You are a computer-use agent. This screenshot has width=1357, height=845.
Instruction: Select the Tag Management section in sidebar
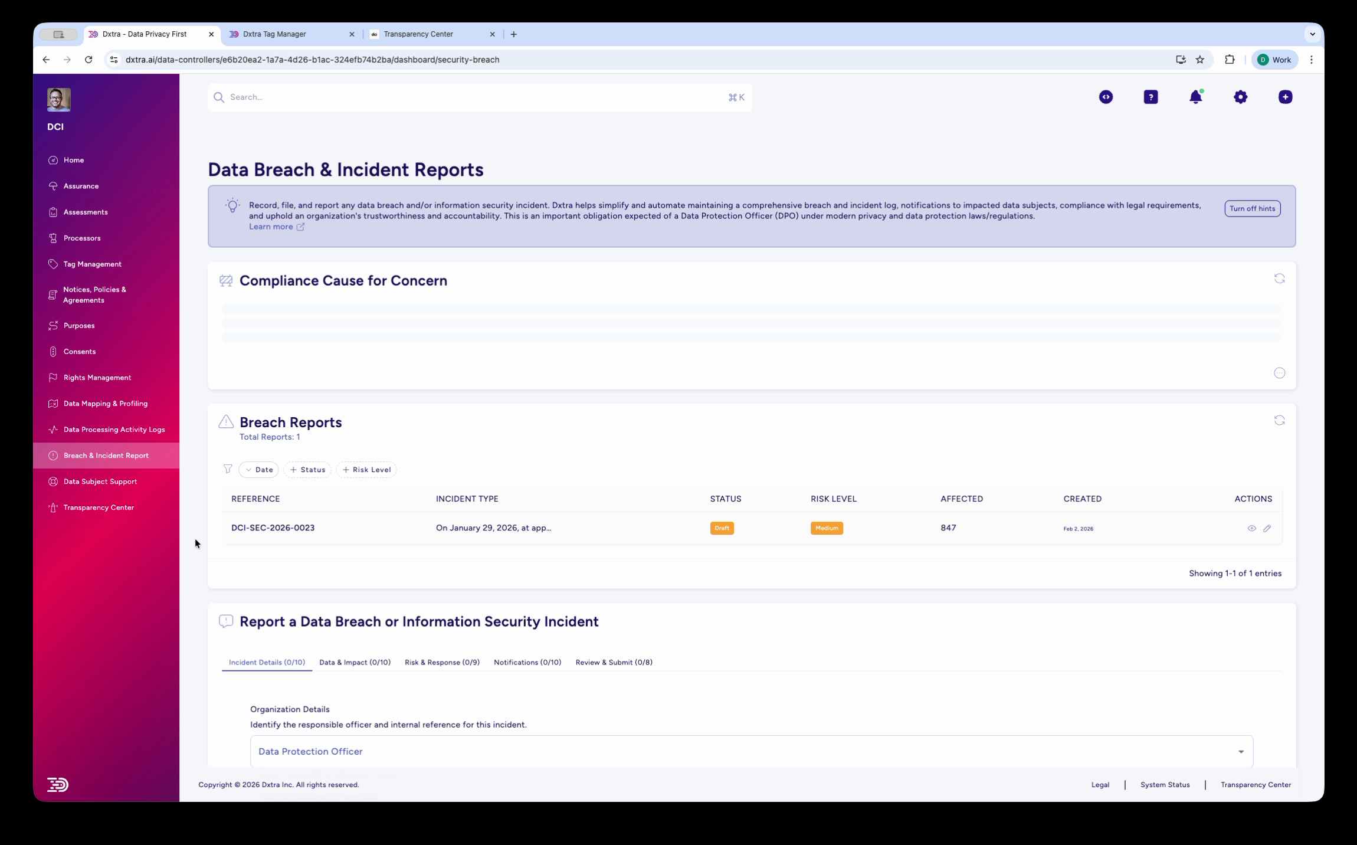(x=92, y=264)
